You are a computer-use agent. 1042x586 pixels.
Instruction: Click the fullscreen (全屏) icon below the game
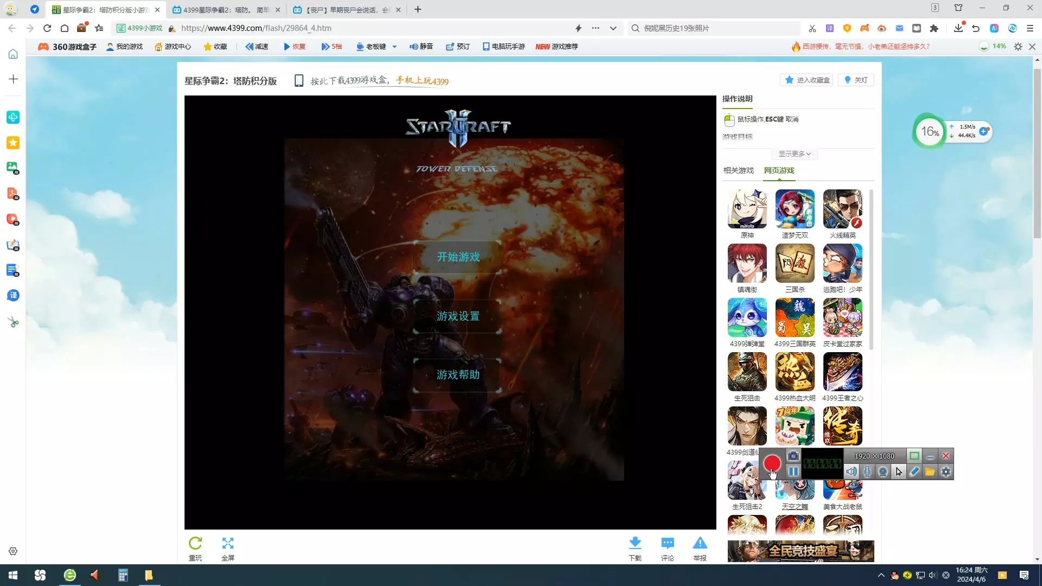click(x=228, y=544)
